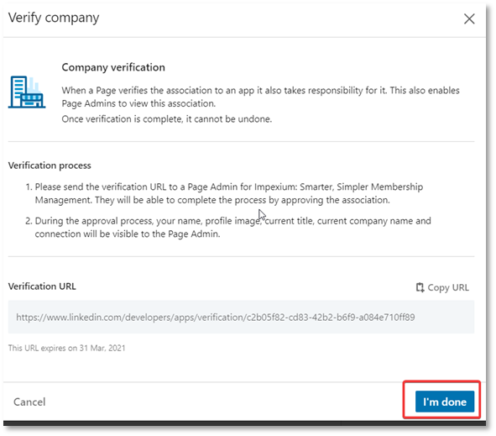The width and height of the screenshot is (496, 436).
Task: Click the Verify company dialog title
Action: click(54, 18)
